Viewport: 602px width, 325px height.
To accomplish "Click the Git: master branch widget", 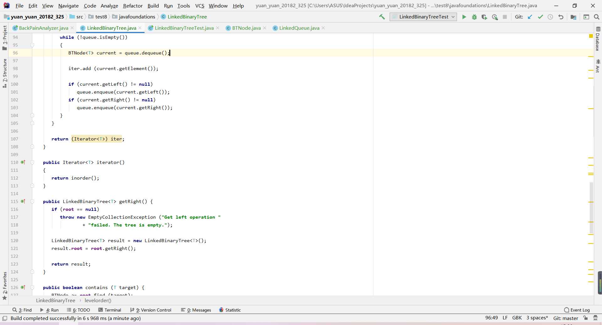I will pyautogui.click(x=566, y=318).
